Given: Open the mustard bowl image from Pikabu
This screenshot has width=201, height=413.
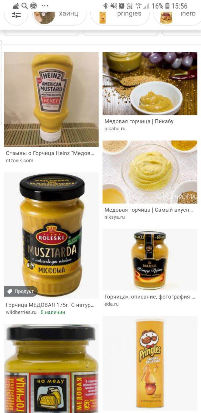Looking at the screenshot, I should pos(150,84).
